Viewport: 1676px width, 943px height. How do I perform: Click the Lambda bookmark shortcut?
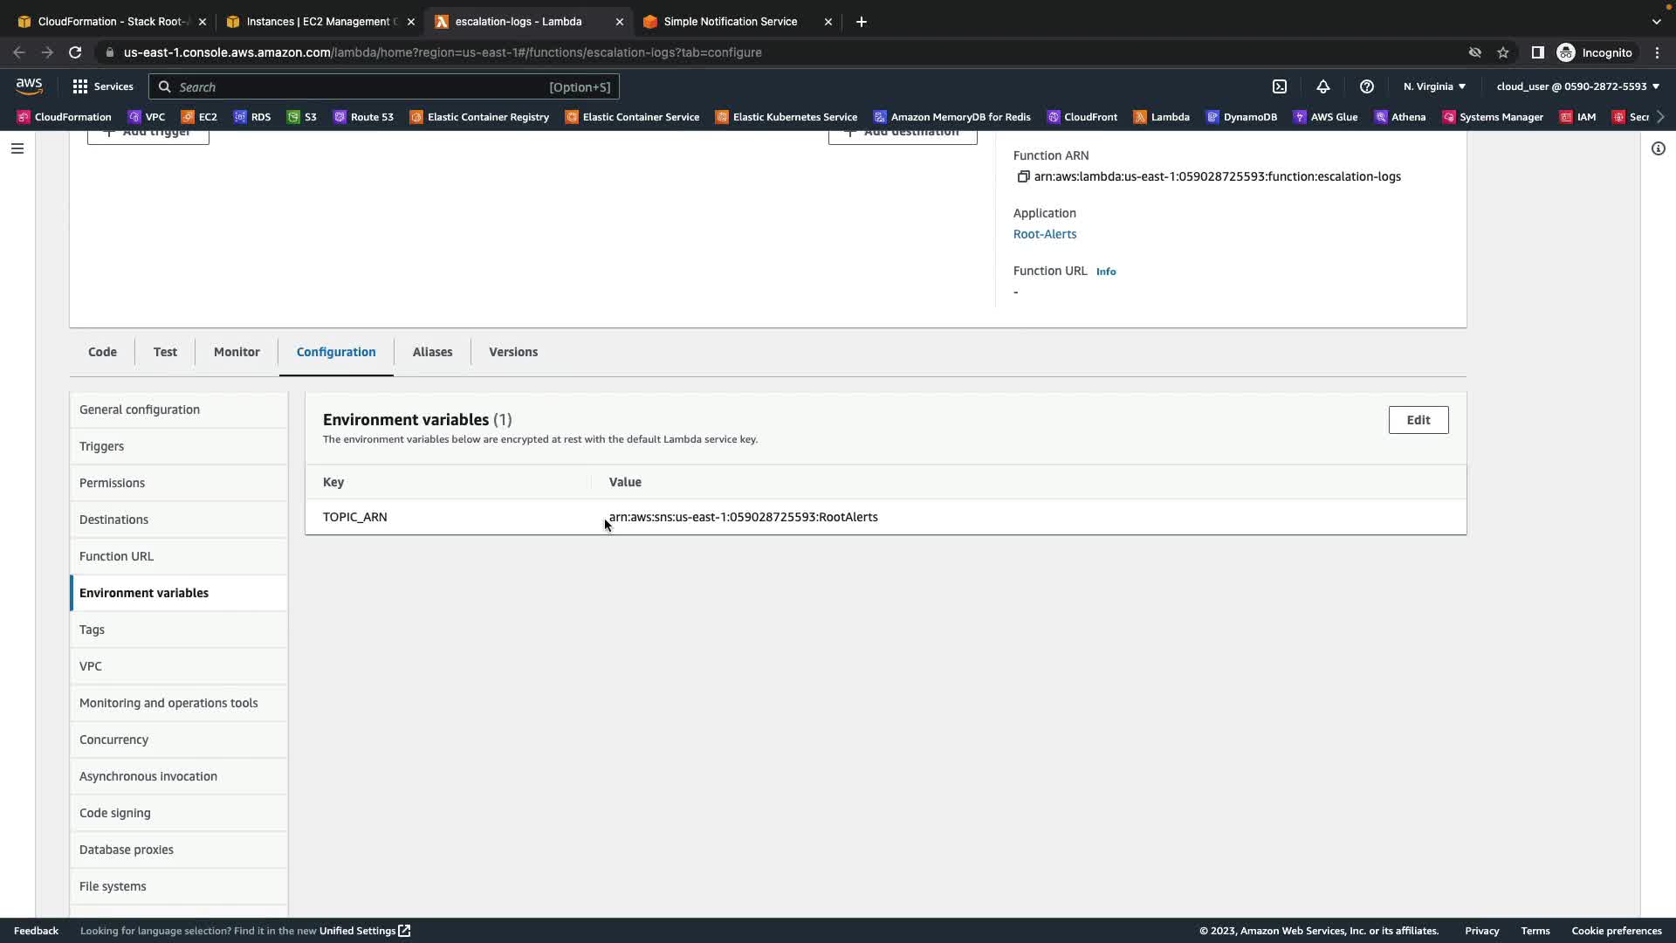point(1162,117)
